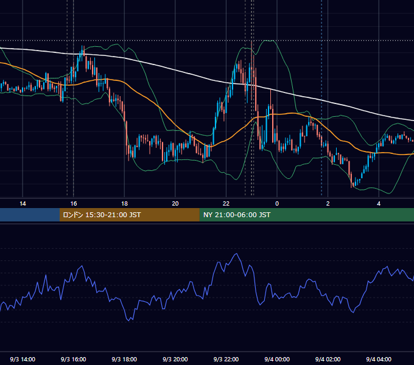Click the 9/3 14:00 date label
Screen dimensions: 414x365
click(23, 359)
